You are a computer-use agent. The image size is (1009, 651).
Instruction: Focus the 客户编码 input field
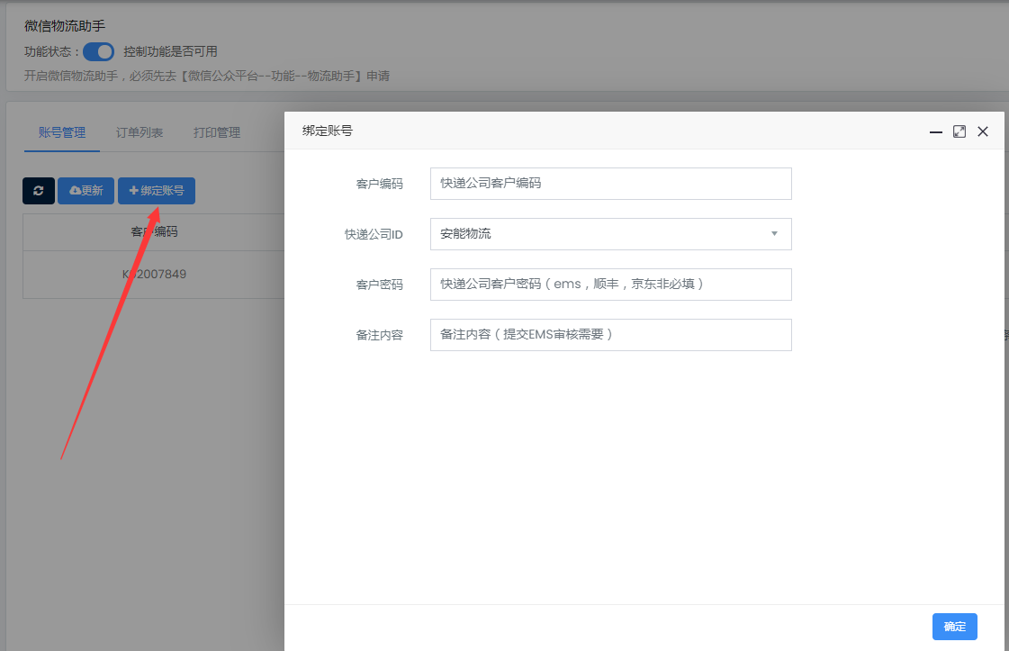coord(610,184)
